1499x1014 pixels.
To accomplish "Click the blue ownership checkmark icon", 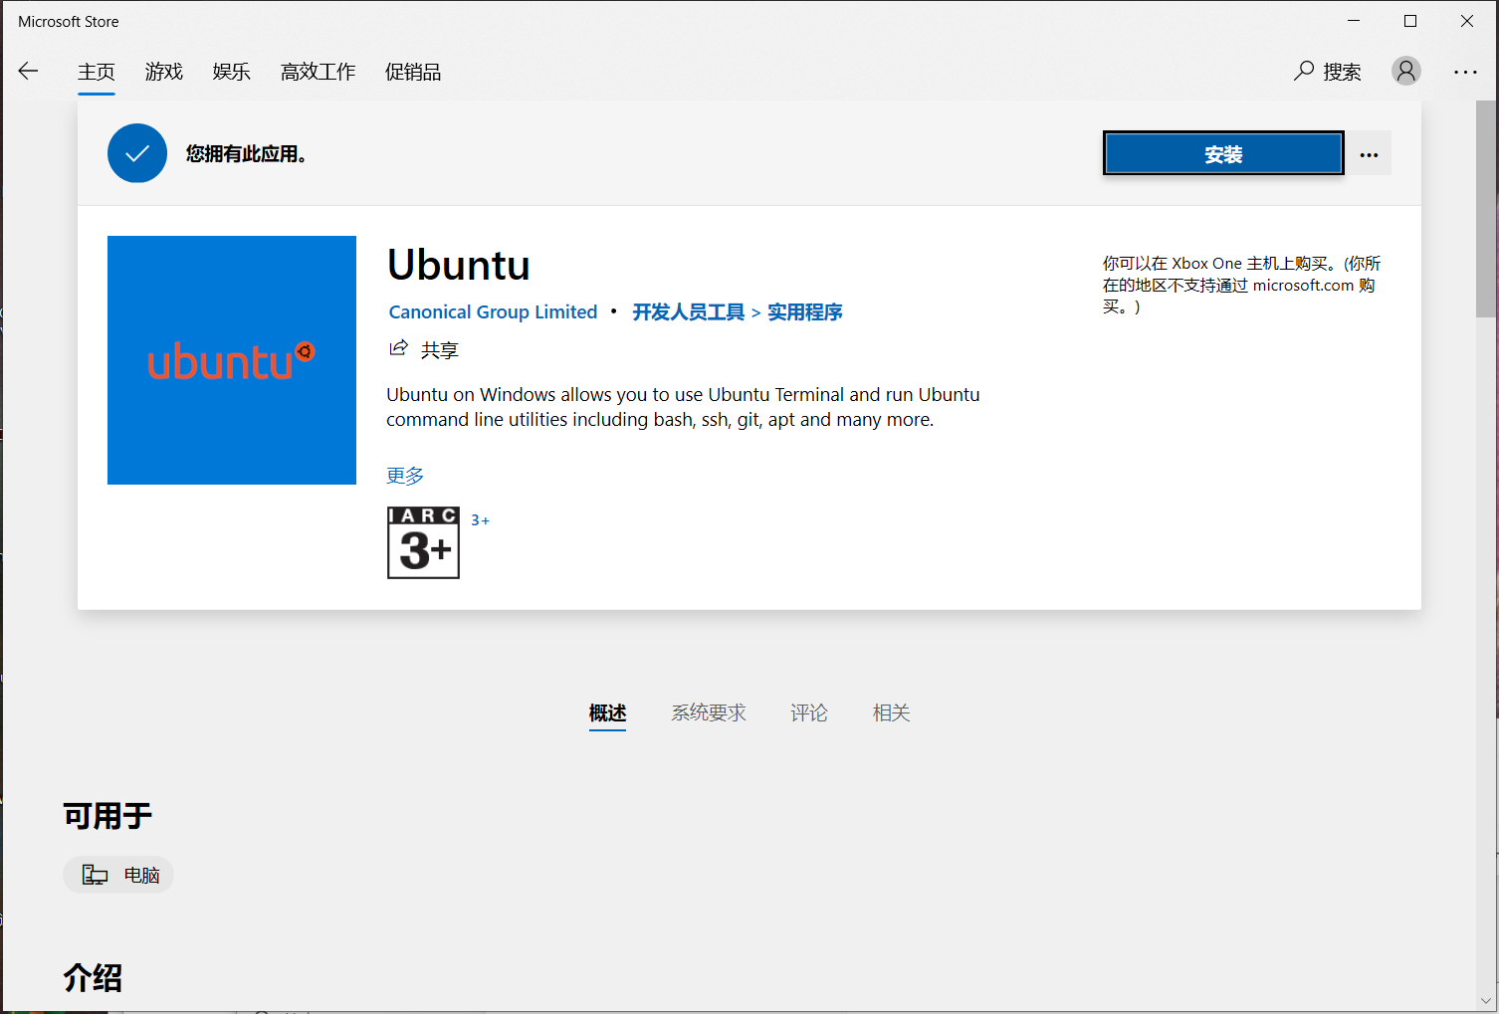I will (137, 153).
